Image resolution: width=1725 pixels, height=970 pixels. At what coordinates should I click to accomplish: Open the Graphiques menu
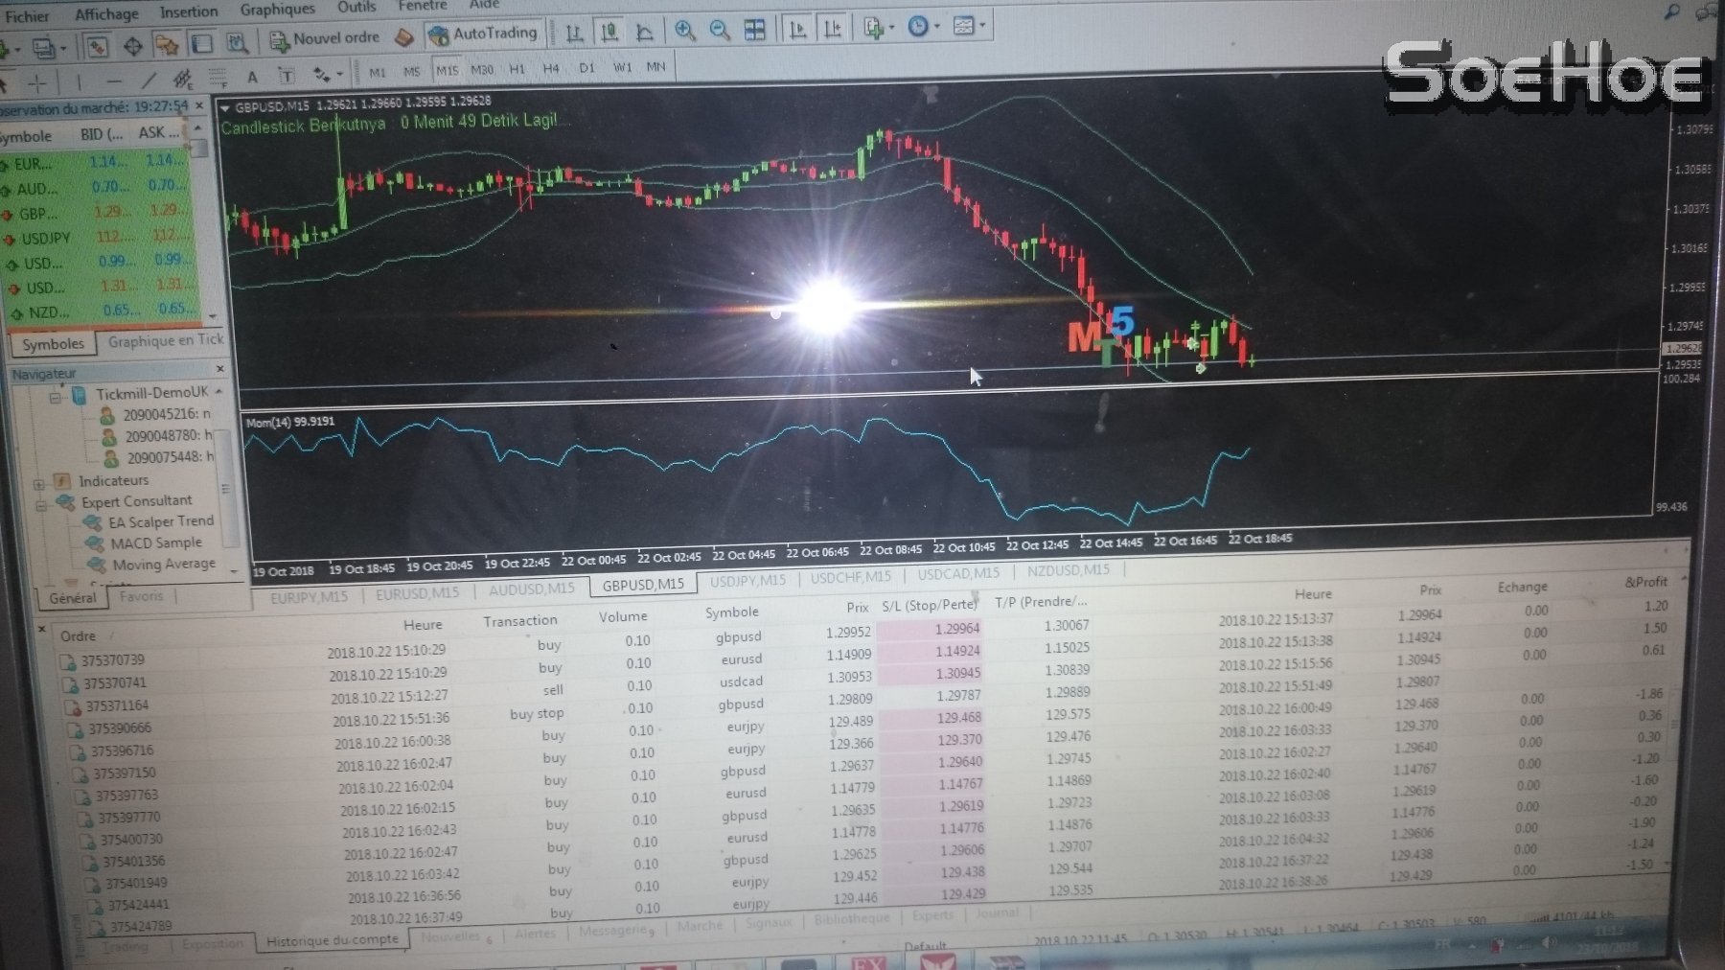pos(277,10)
